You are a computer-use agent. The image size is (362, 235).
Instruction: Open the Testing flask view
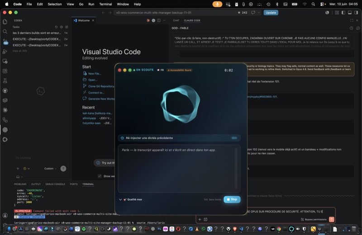point(5,81)
